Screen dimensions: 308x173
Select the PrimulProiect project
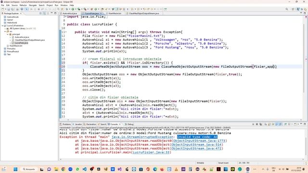pyautogui.click(x=12, y=51)
